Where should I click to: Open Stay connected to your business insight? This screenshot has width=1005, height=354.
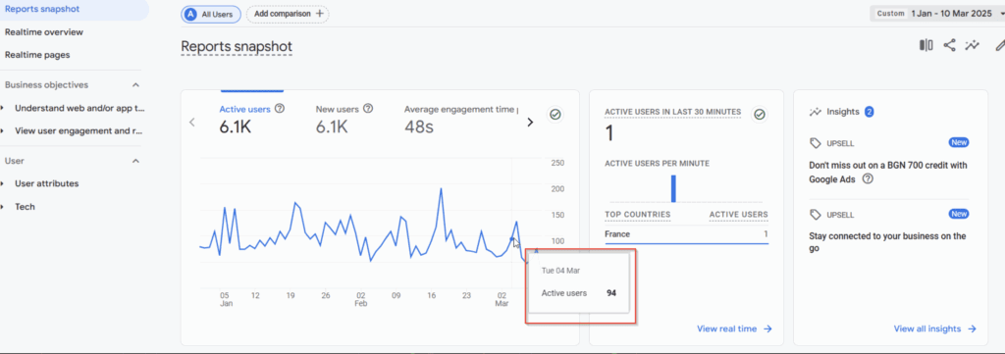click(x=887, y=242)
